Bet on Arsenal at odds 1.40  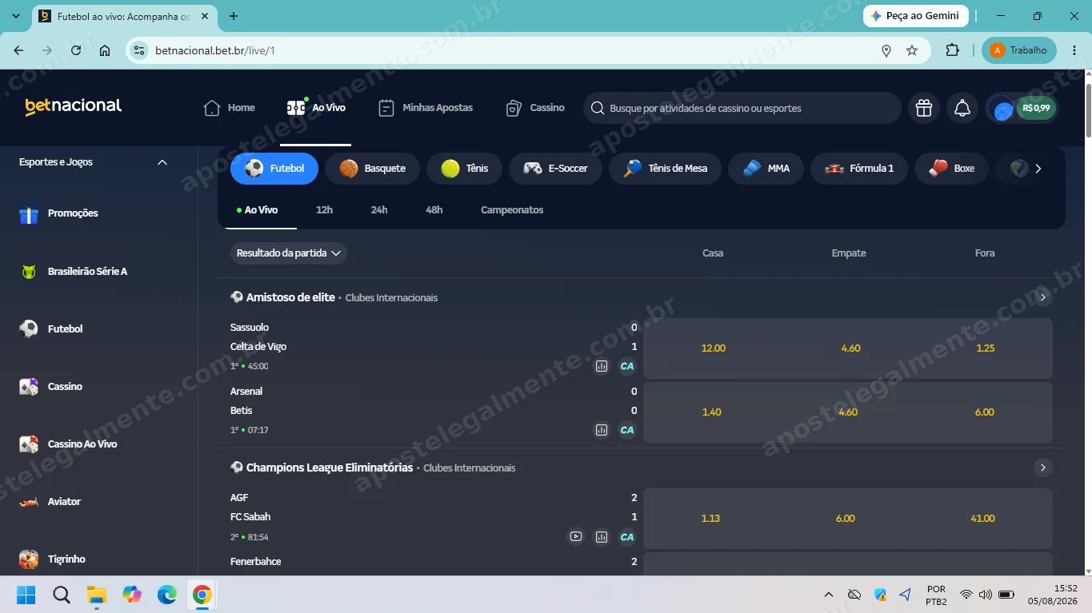pyautogui.click(x=712, y=412)
